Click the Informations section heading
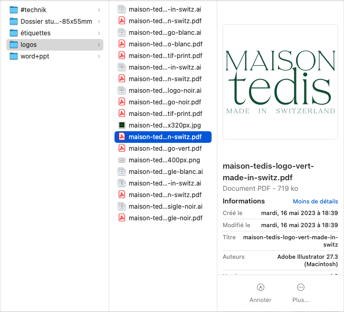 pos(244,201)
